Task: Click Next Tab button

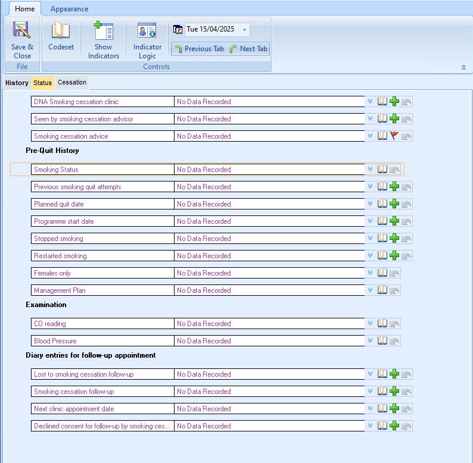Action: [x=248, y=49]
